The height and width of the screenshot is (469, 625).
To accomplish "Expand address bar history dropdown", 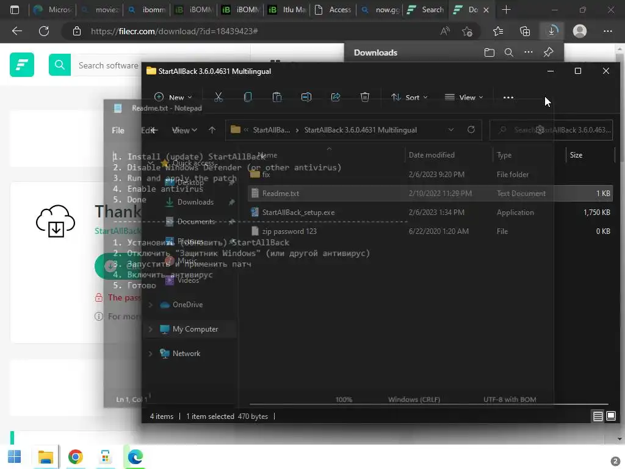I will 451,129.
